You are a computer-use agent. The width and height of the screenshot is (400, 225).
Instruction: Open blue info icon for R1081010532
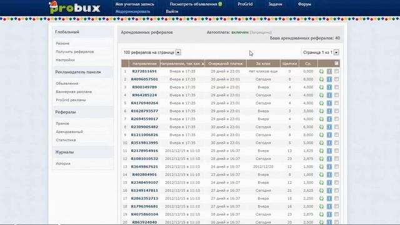pyautogui.click(x=329, y=159)
